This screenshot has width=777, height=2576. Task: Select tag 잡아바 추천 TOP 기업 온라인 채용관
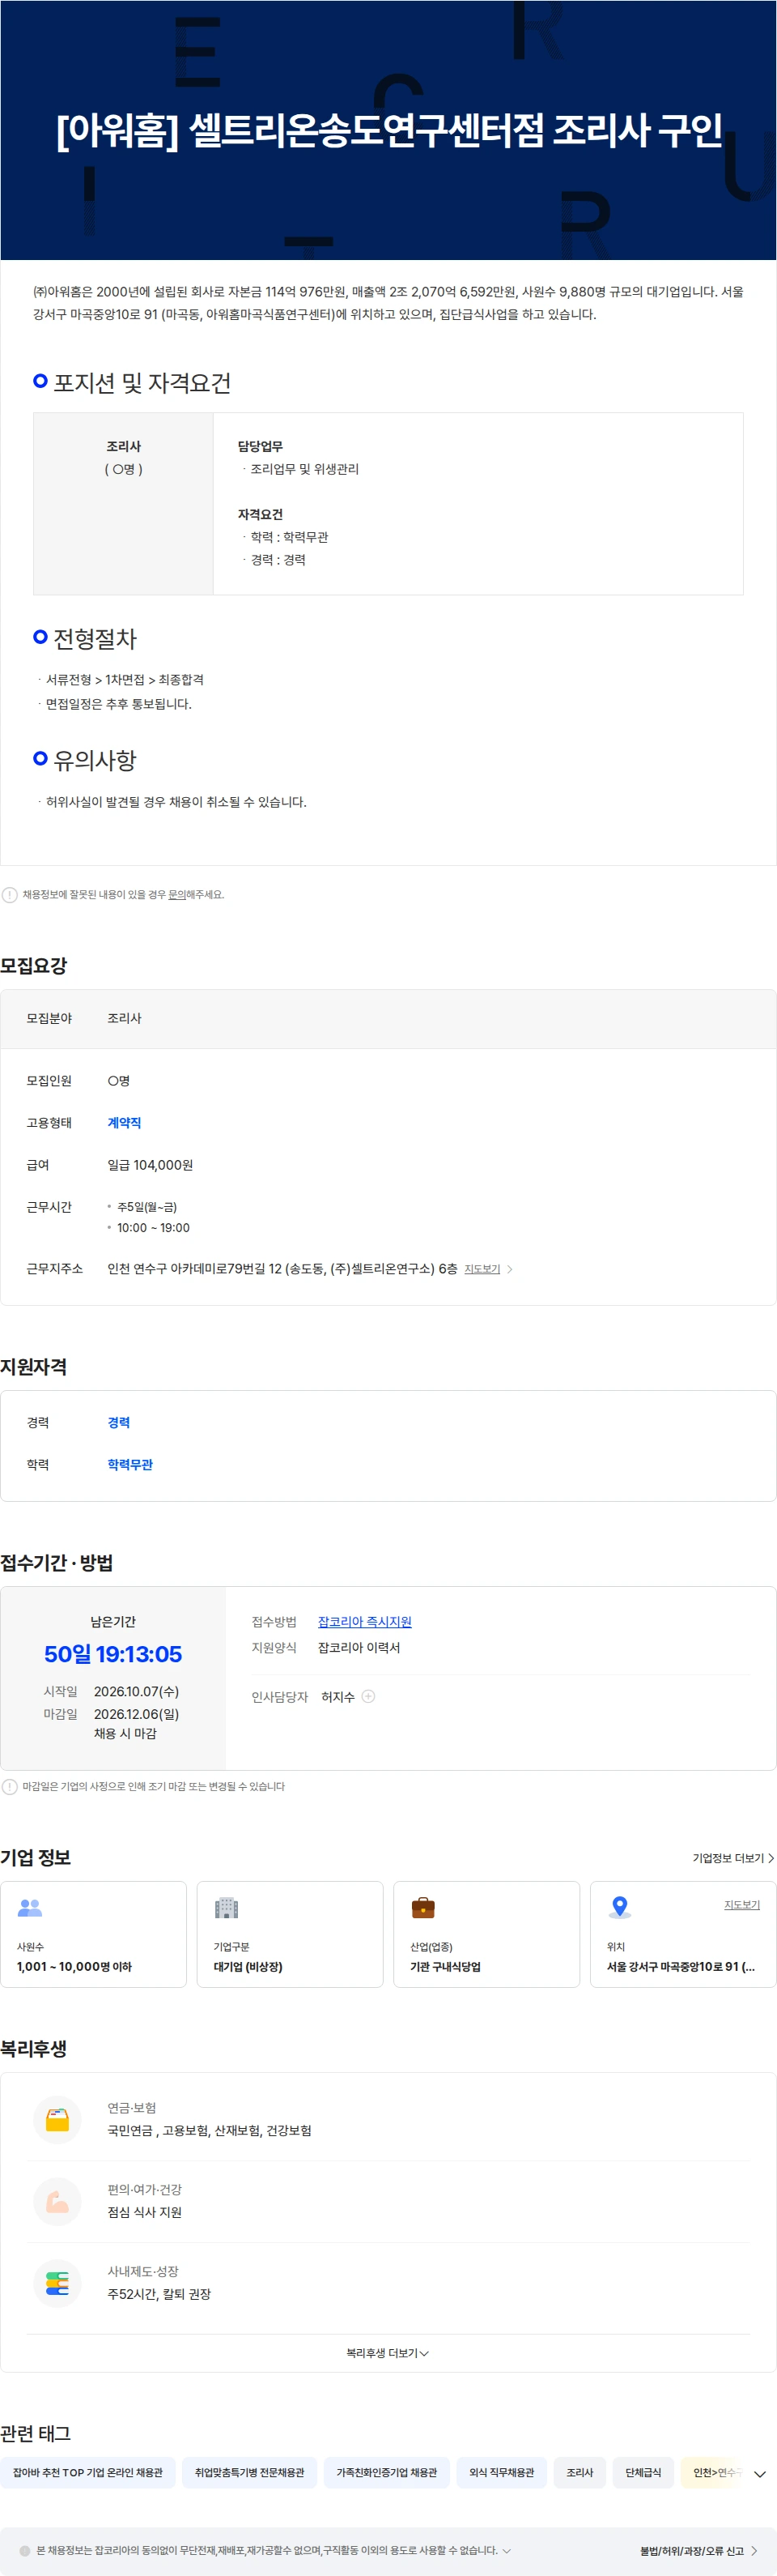[88, 2472]
